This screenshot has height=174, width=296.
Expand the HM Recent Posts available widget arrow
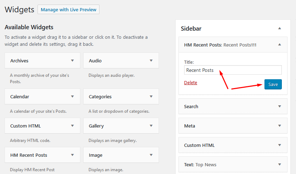[73, 155]
